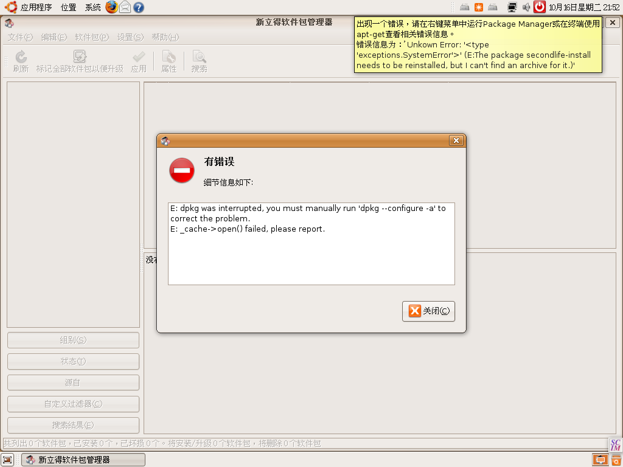Open the 设置(S) menu

tap(130, 37)
